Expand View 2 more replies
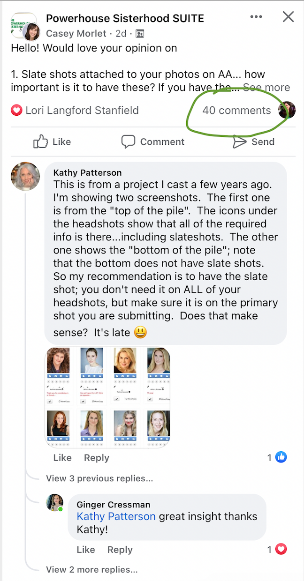The height and width of the screenshot is (581, 304). [x=92, y=570]
